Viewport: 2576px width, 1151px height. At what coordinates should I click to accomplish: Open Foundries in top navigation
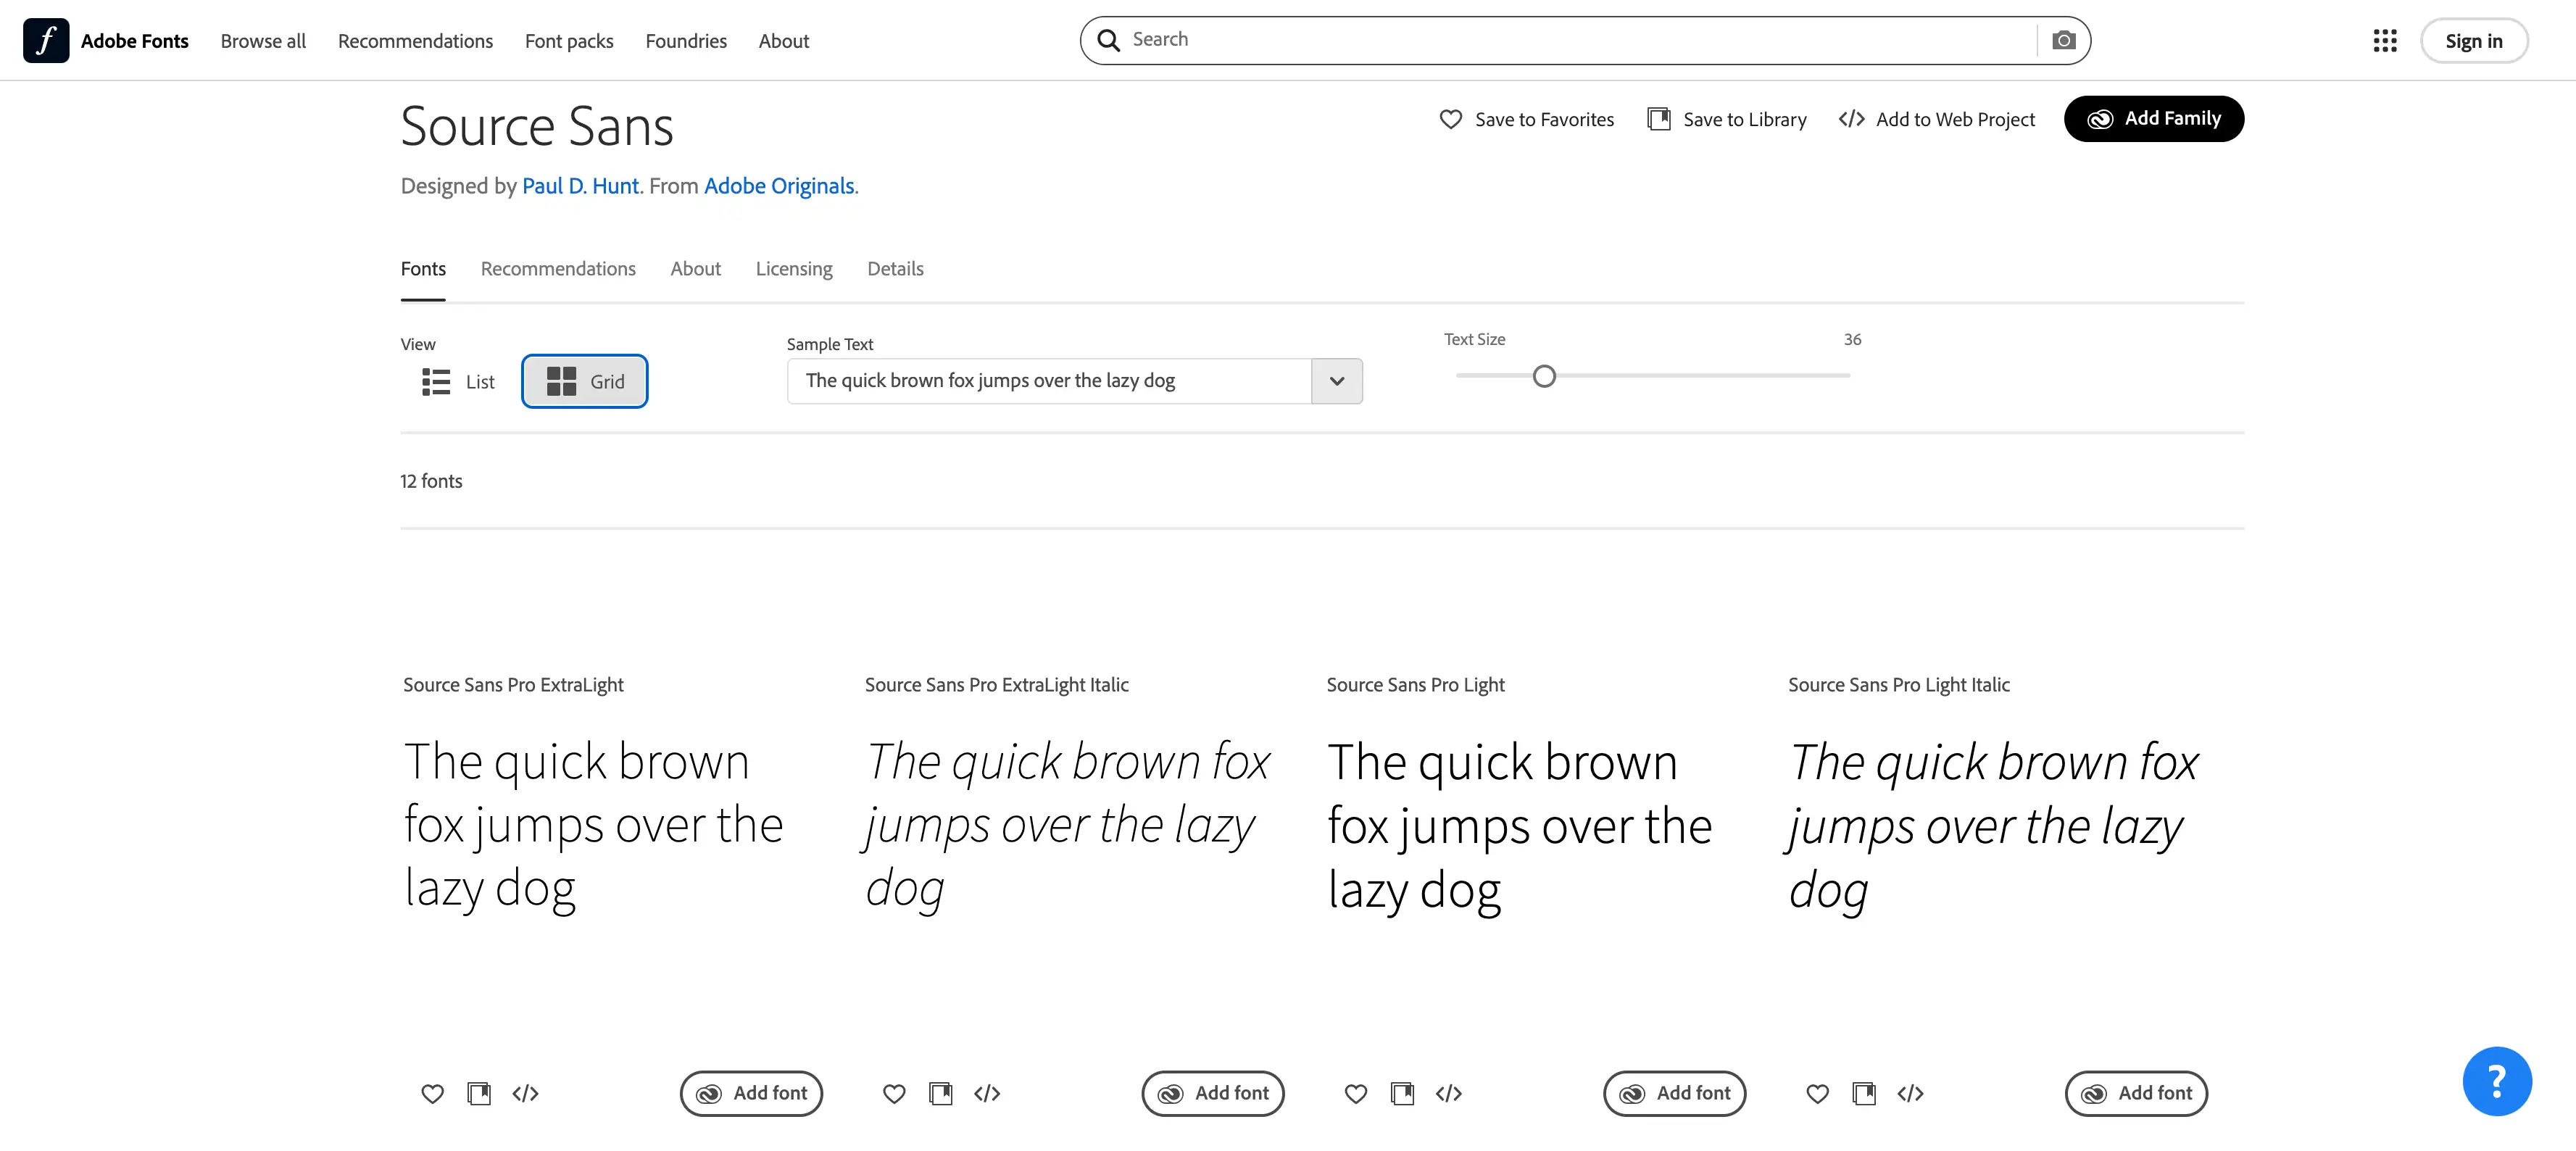coord(686,41)
